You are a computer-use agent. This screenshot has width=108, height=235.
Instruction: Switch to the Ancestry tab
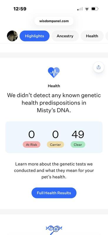65,36
